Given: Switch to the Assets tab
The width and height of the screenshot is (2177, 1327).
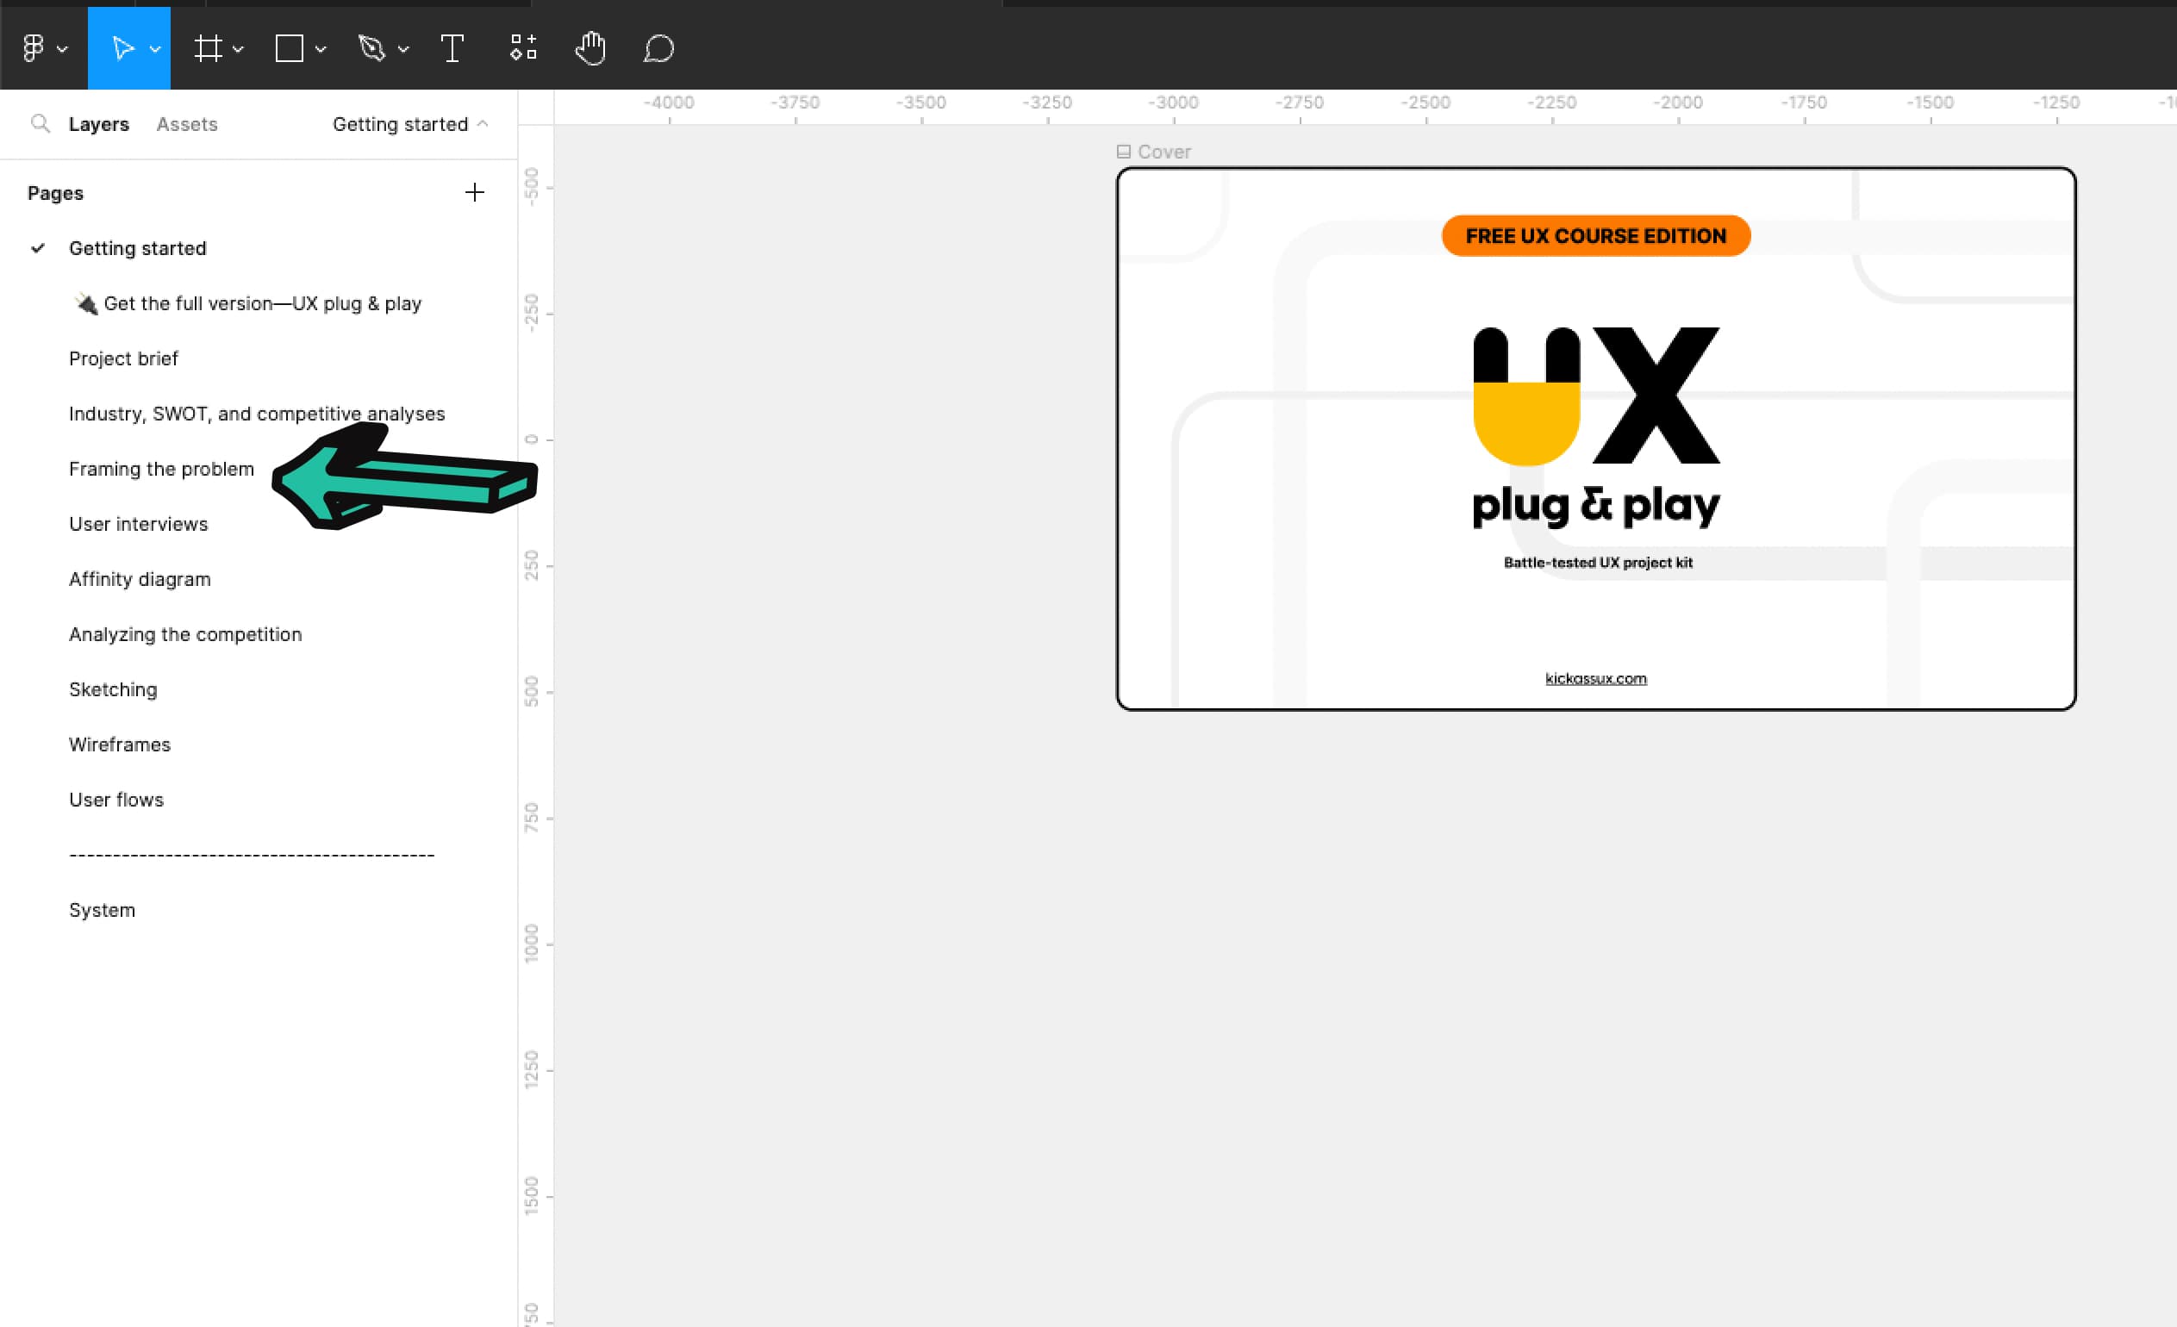Looking at the screenshot, I should (x=186, y=124).
